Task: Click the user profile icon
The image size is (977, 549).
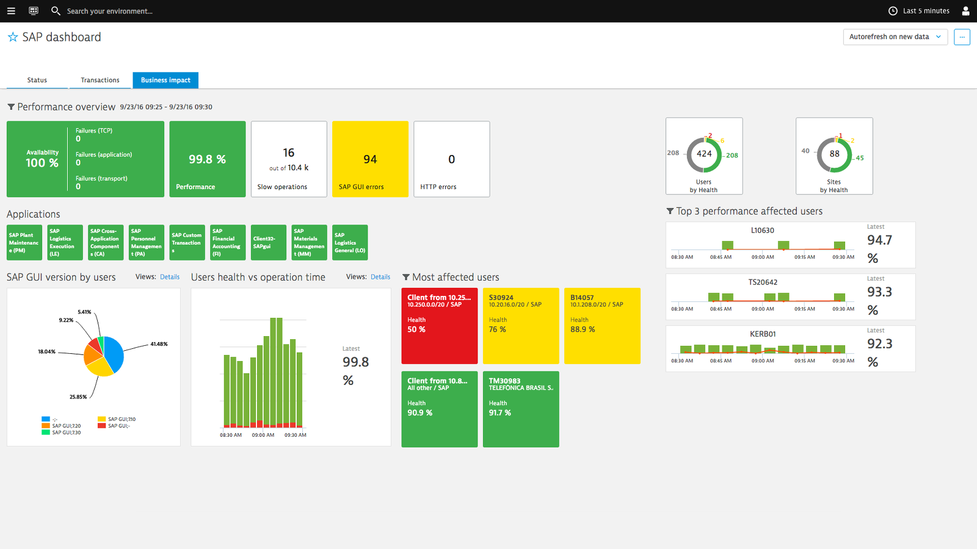Action: point(965,10)
